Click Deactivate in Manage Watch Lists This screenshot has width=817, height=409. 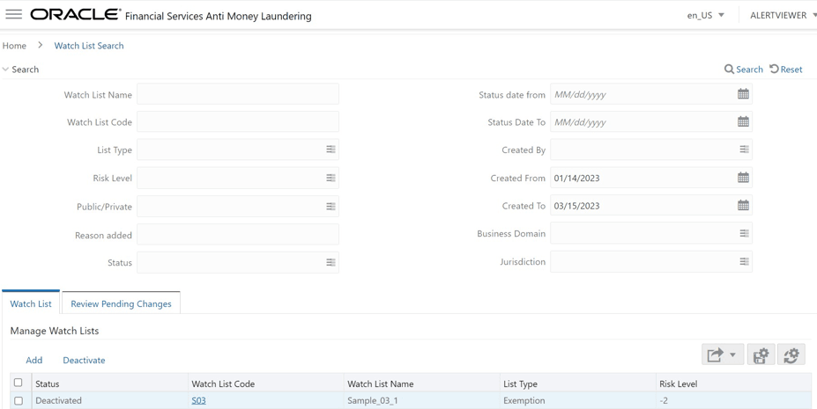click(84, 360)
